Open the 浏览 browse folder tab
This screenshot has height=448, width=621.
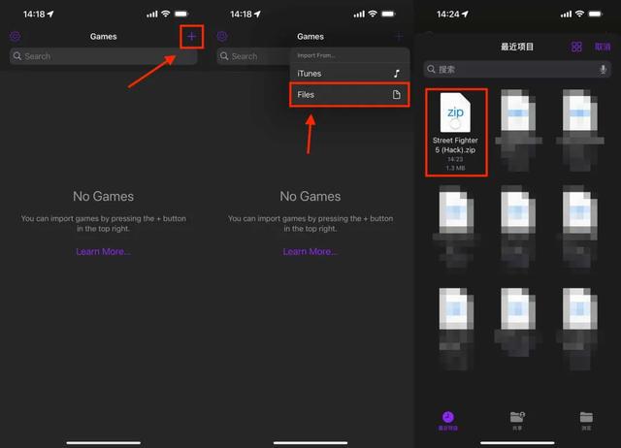586,418
